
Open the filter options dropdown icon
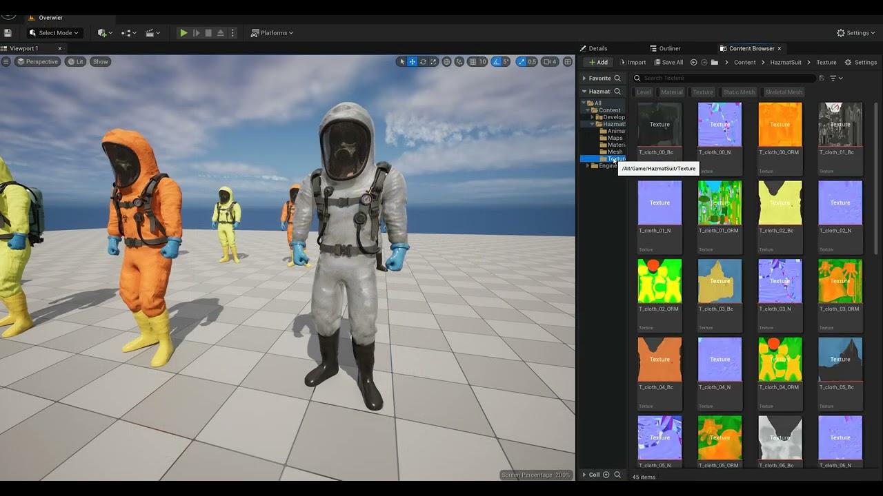[835, 78]
